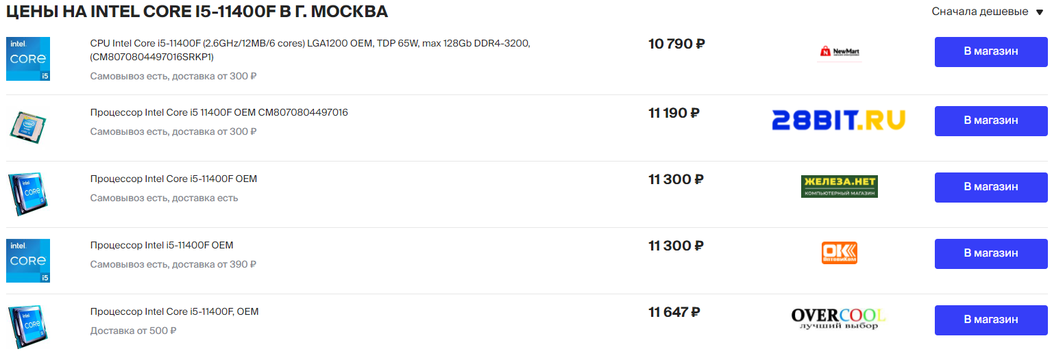Click the 28BIT.RU store logo
This screenshot has width=1052, height=360.
(x=839, y=120)
